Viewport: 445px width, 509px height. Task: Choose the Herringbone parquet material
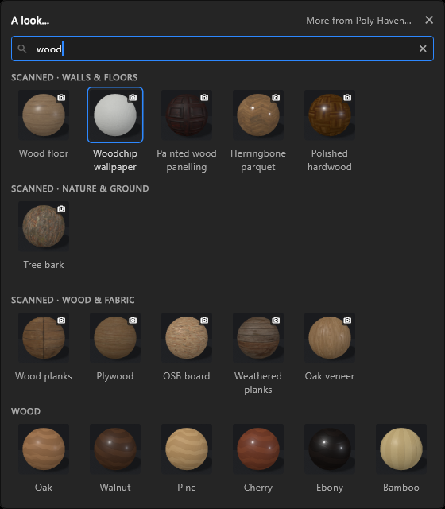[x=258, y=115]
